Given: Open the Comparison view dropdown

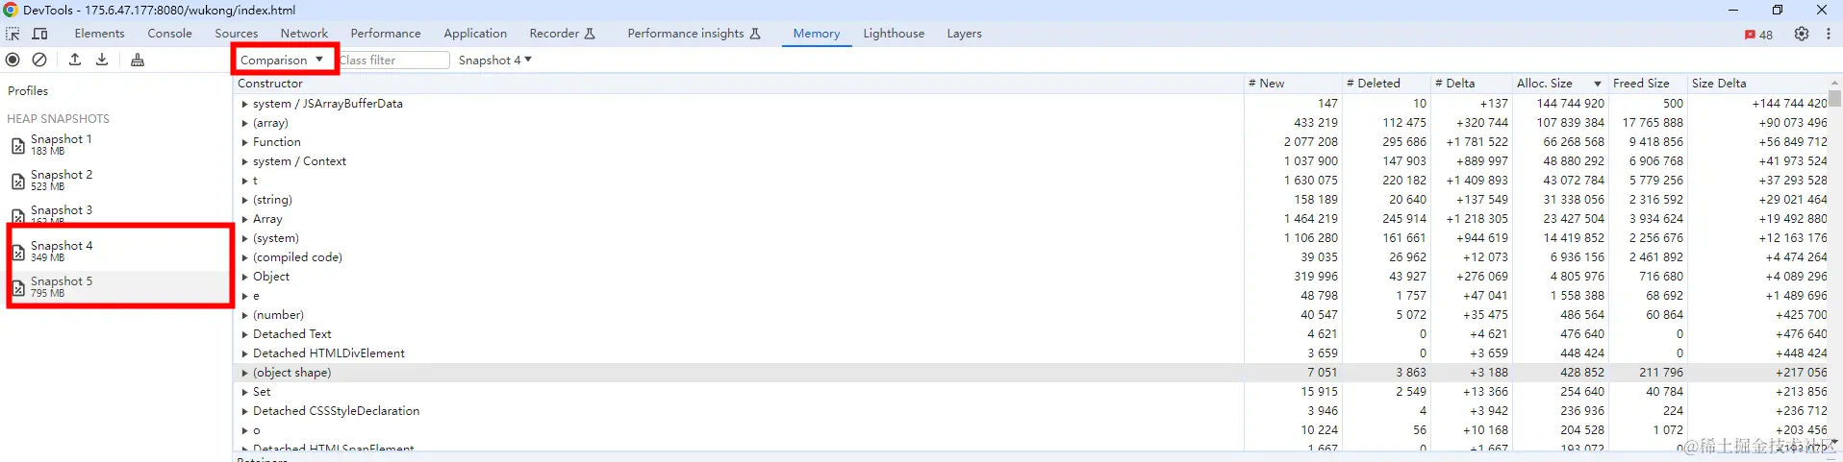Looking at the screenshot, I should [282, 60].
